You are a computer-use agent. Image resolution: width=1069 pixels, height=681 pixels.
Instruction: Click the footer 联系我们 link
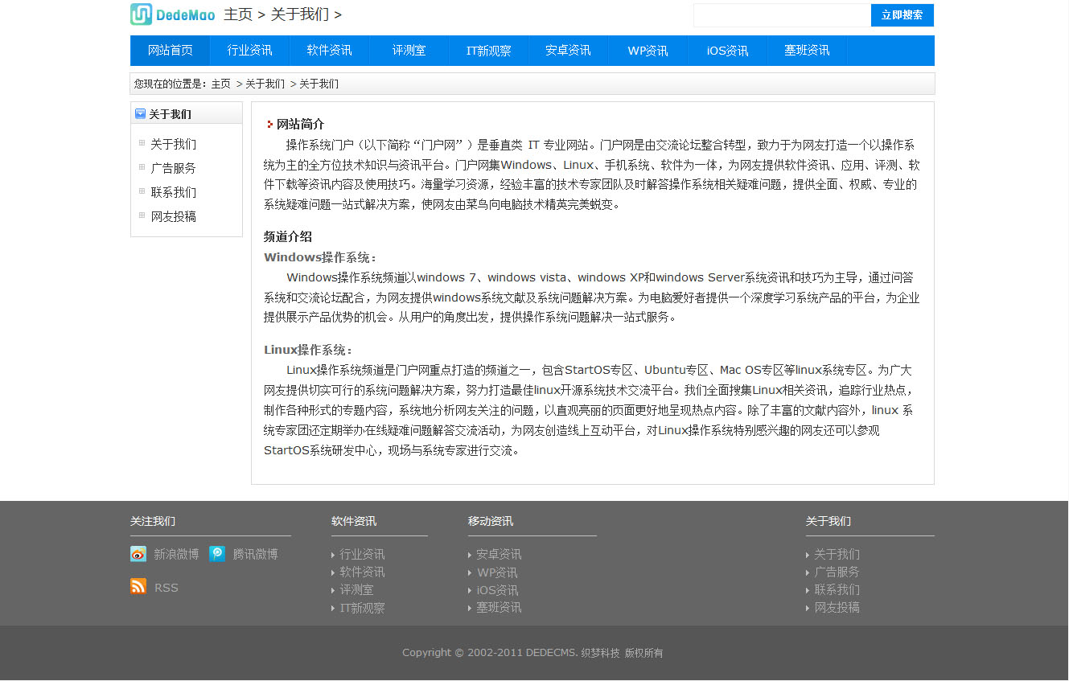(x=837, y=590)
